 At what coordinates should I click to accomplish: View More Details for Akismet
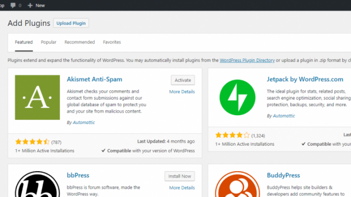(182, 92)
